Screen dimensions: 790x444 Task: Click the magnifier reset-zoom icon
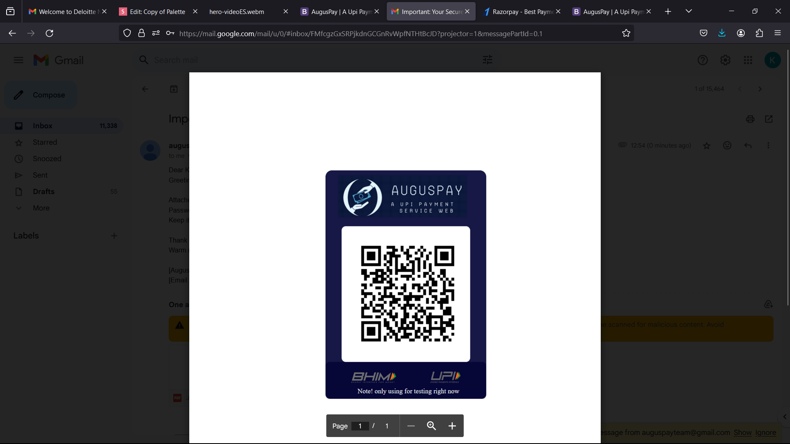[x=431, y=426]
